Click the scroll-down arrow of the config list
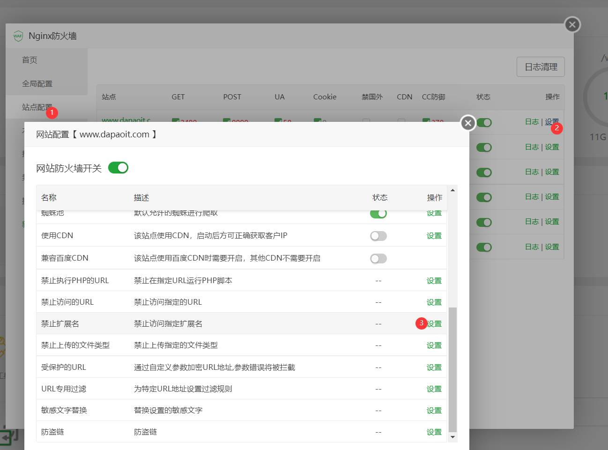Screen dimensions: 608x450 (452, 437)
